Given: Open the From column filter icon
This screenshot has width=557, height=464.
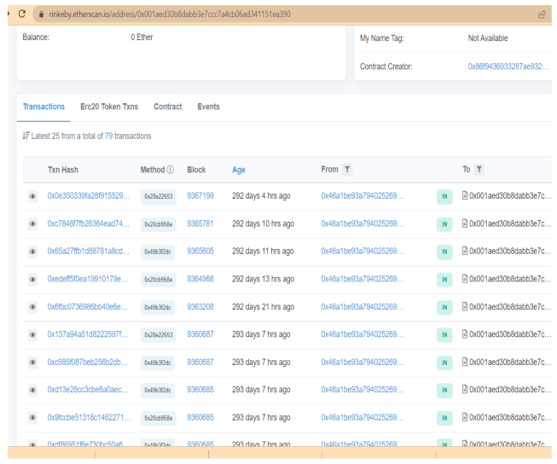Looking at the screenshot, I should [347, 170].
